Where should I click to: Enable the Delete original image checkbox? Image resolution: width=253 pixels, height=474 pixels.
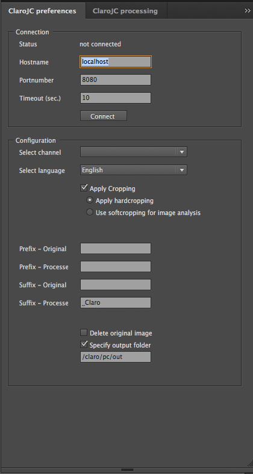pyautogui.click(x=84, y=333)
